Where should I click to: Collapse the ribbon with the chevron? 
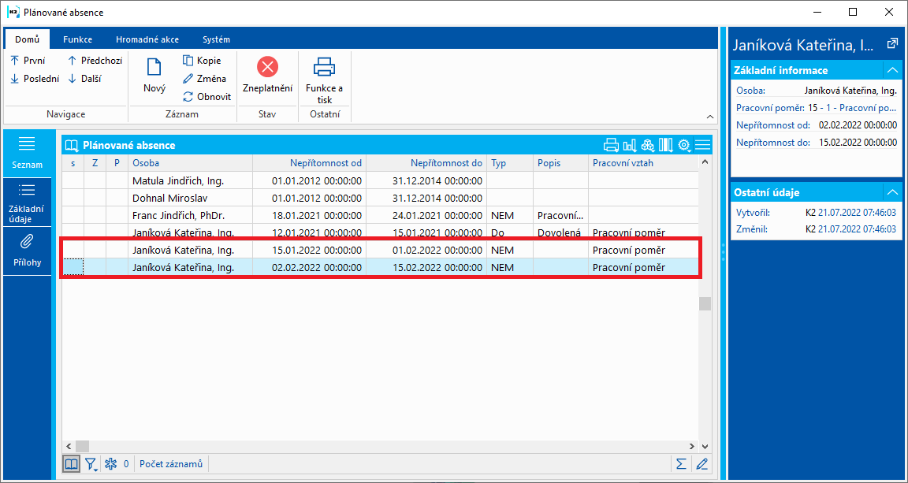pyautogui.click(x=710, y=117)
